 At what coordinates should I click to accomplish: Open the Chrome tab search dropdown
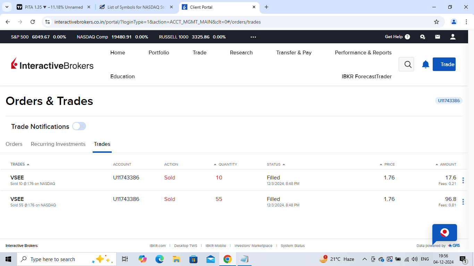(x=7, y=7)
